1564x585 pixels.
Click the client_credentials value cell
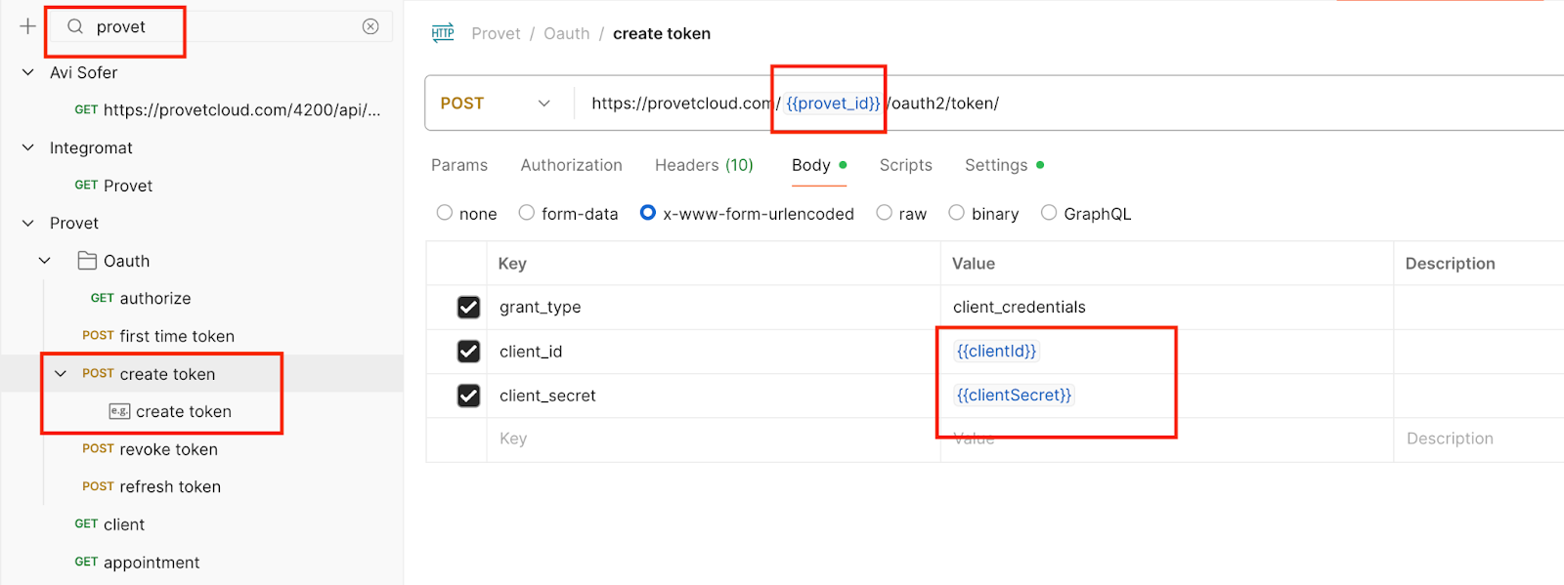tap(1167, 308)
